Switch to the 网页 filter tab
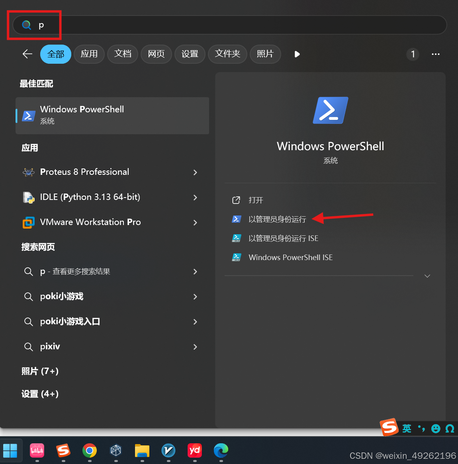This screenshot has height=464, width=458. pos(156,54)
